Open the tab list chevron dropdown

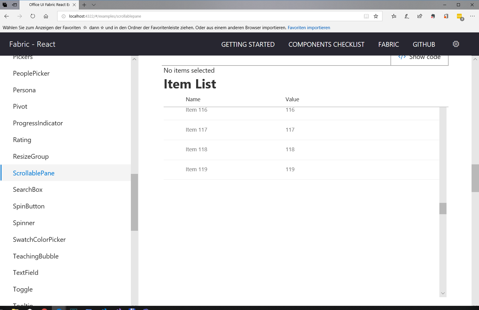pos(94,5)
